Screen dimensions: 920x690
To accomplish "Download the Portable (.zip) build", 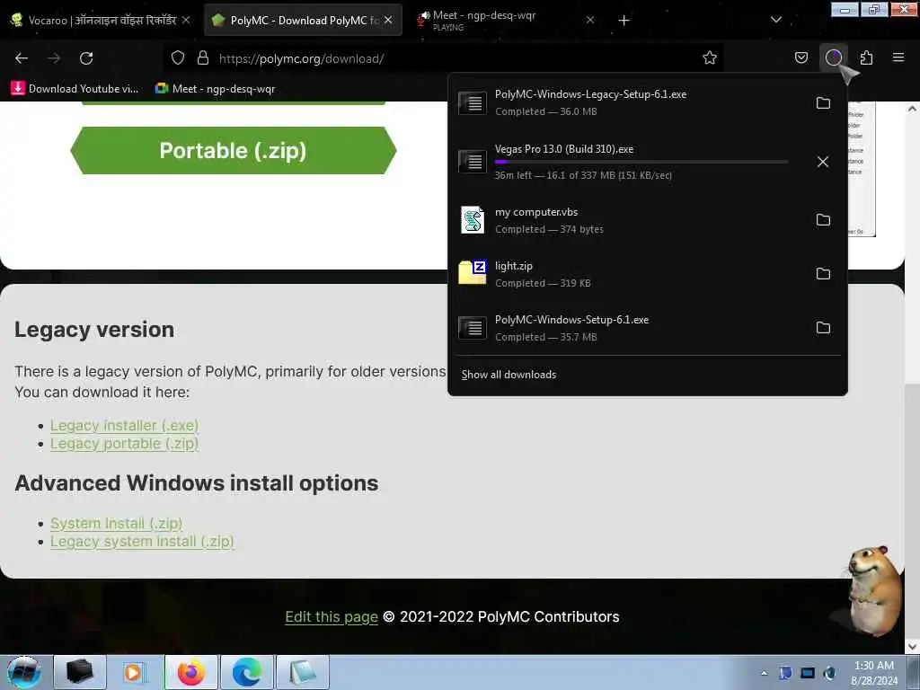I will [234, 150].
